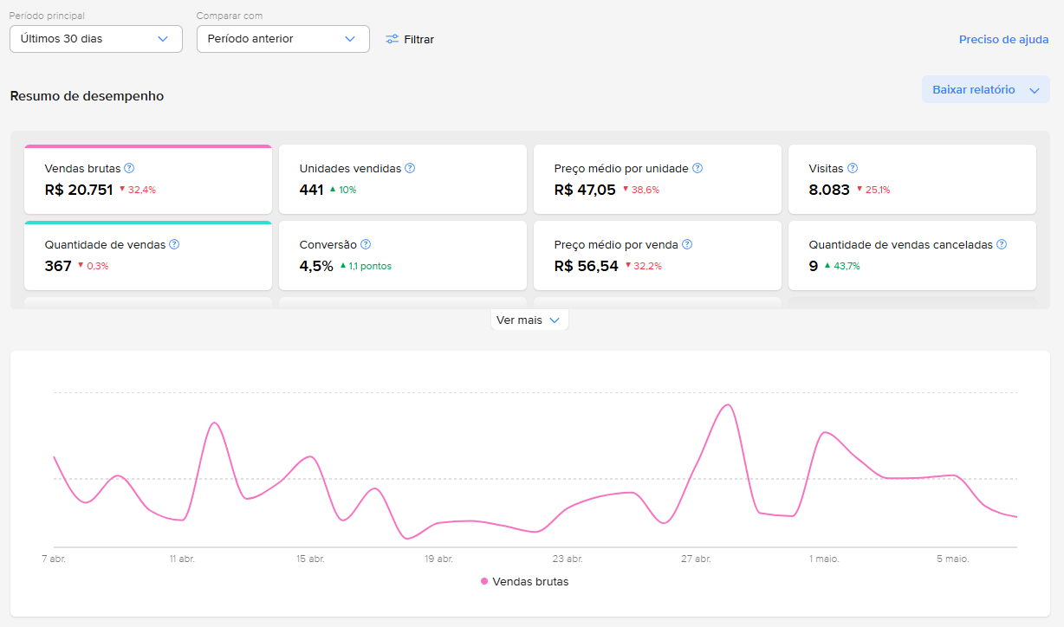Select the Unidades vendidas metric card
This screenshot has width=1064, height=627.
click(403, 179)
